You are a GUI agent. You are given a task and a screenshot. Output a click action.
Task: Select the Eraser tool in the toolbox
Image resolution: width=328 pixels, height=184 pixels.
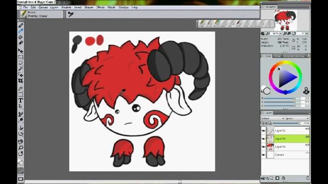tap(20, 43)
